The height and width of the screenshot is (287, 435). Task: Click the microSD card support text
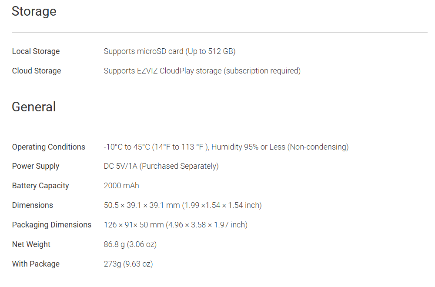pos(169,51)
